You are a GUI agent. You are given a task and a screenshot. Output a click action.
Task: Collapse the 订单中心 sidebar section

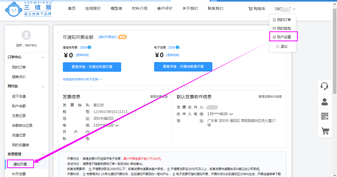tap(43, 57)
